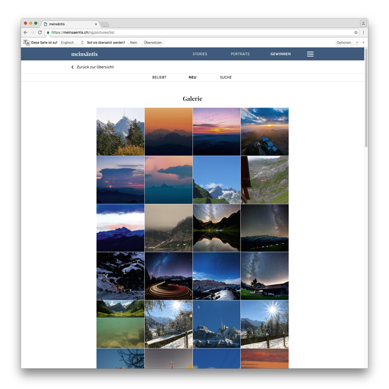Click the Galerie heading text

tap(192, 99)
